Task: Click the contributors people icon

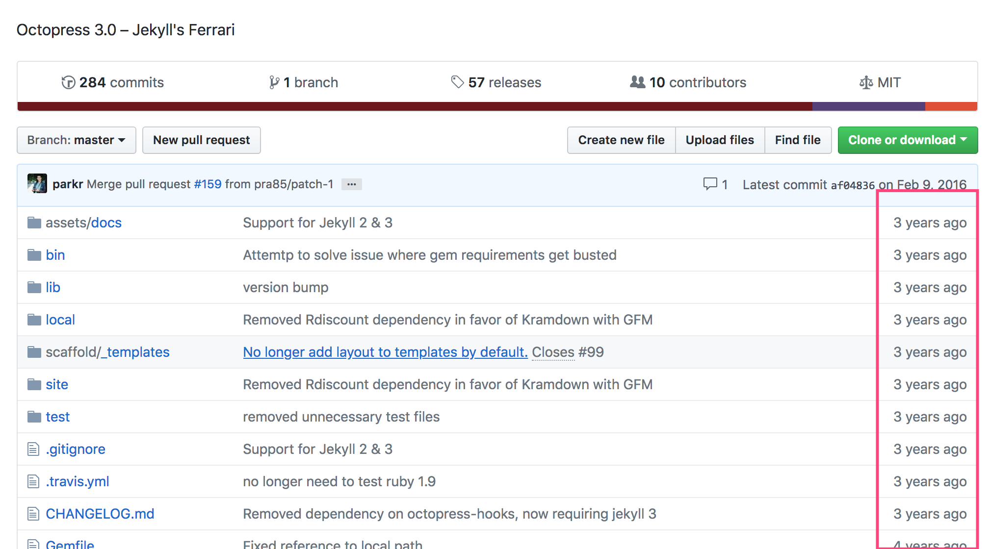Action: [x=637, y=82]
